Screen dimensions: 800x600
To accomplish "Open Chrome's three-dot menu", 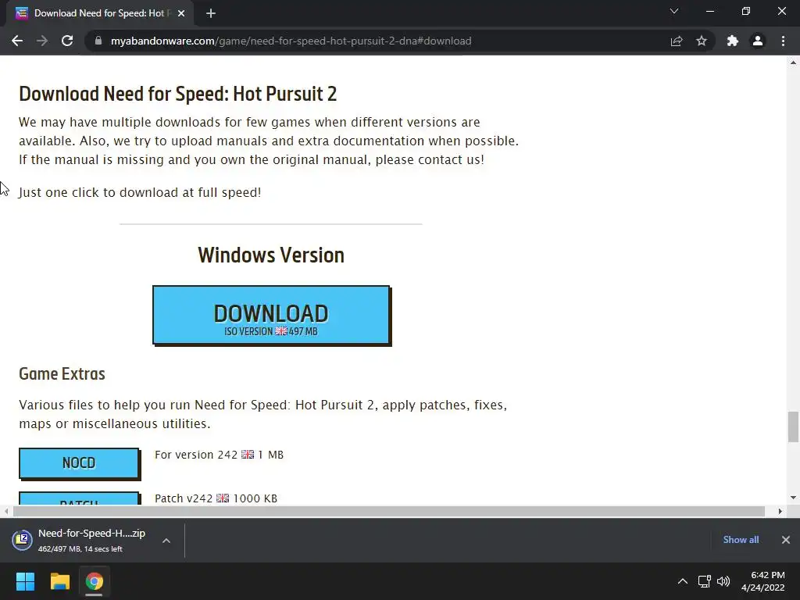I will pos(783,41).
